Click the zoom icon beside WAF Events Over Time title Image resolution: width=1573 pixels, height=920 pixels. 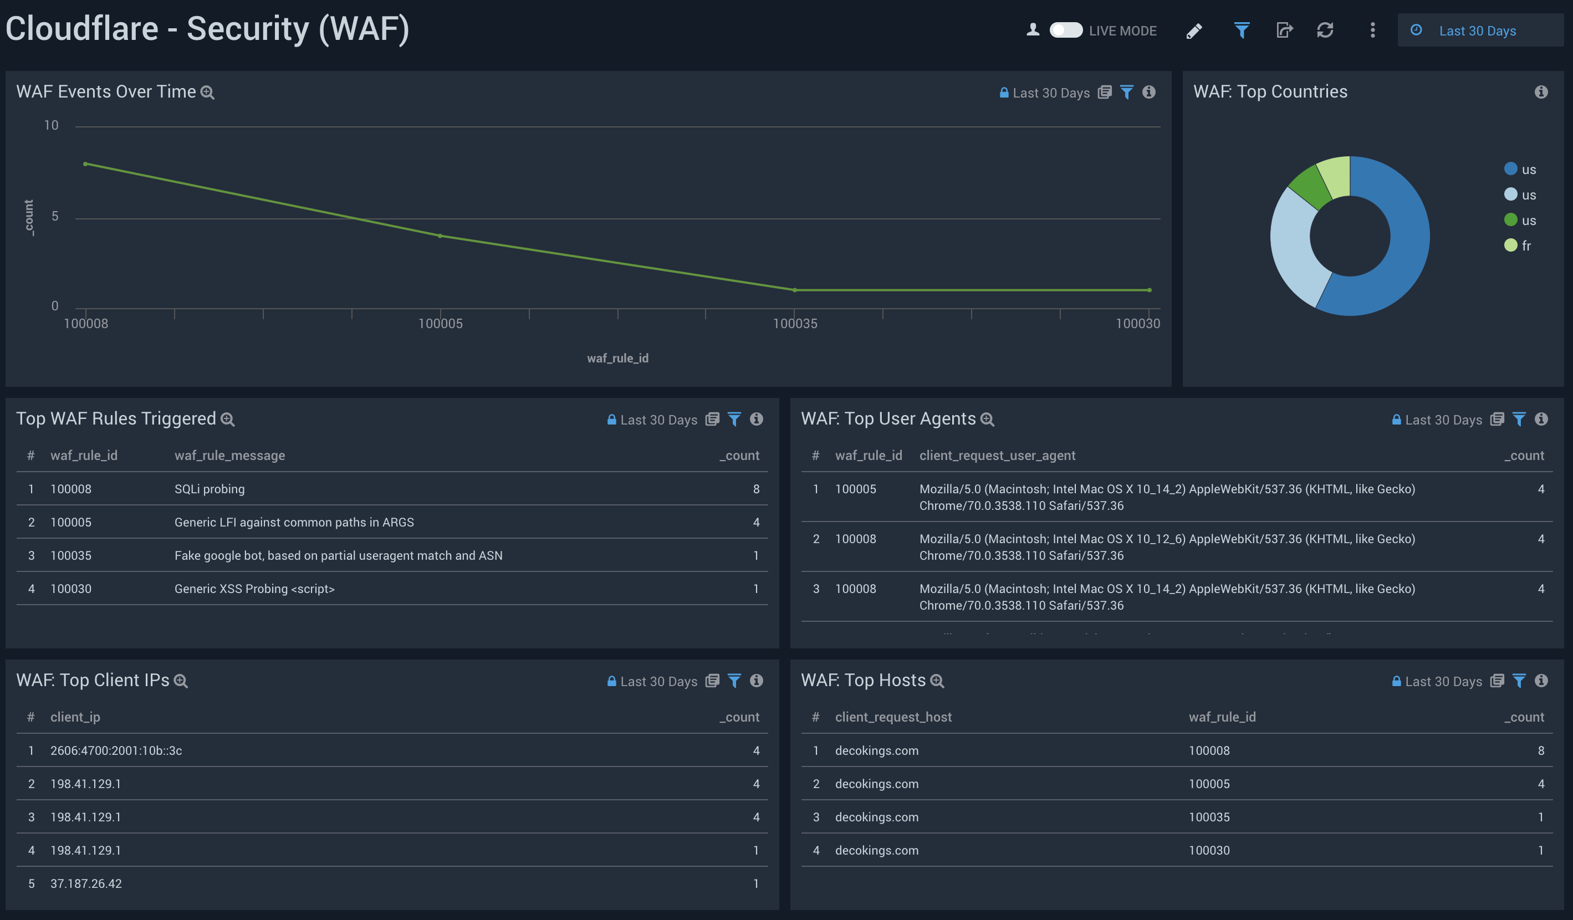[x=208, y=93]
